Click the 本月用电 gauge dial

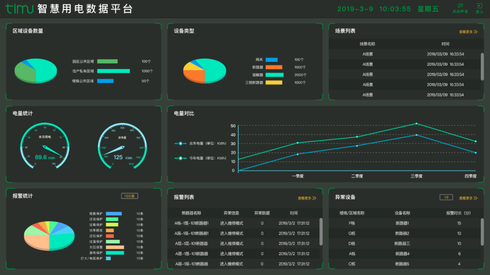[44, 146]
